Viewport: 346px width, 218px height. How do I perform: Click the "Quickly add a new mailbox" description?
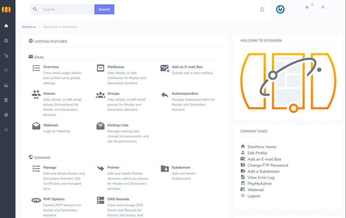tap(192, 73)
